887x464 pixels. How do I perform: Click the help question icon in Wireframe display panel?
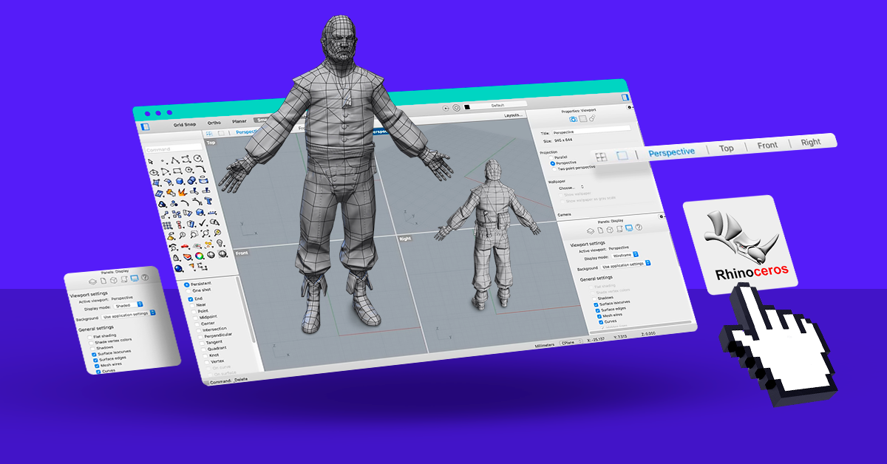coord(639,227)
